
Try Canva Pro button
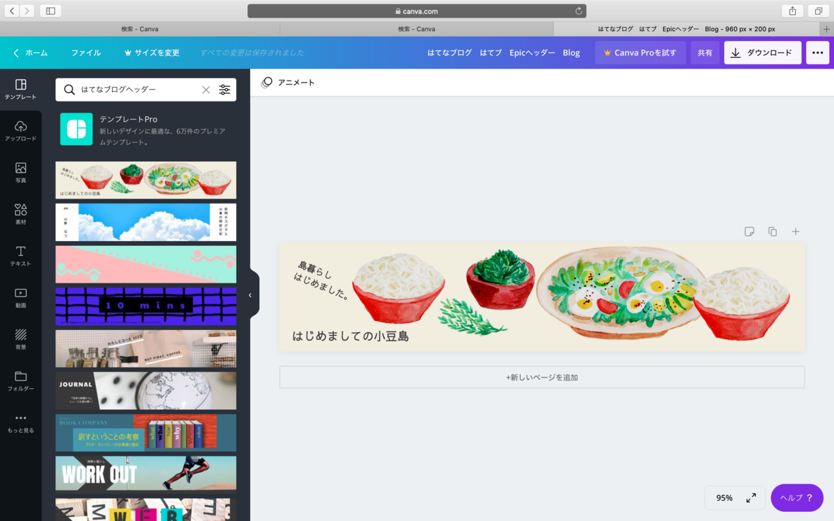point(640,53)
